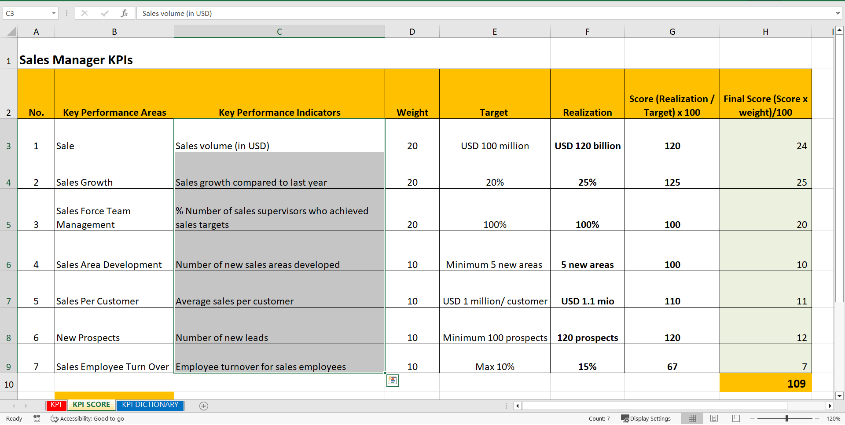Click the Cancel X icon in formula bar
Image resolution: width=845 pixels, height=425 pixels.
84,13
